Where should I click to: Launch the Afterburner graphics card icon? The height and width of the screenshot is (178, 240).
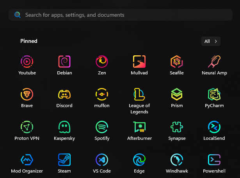pos(139,127)
